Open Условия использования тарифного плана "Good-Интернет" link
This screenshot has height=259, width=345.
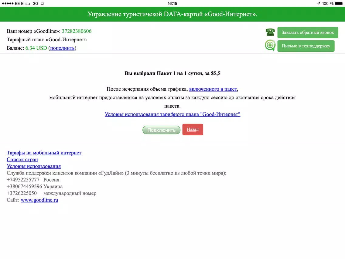172,114
